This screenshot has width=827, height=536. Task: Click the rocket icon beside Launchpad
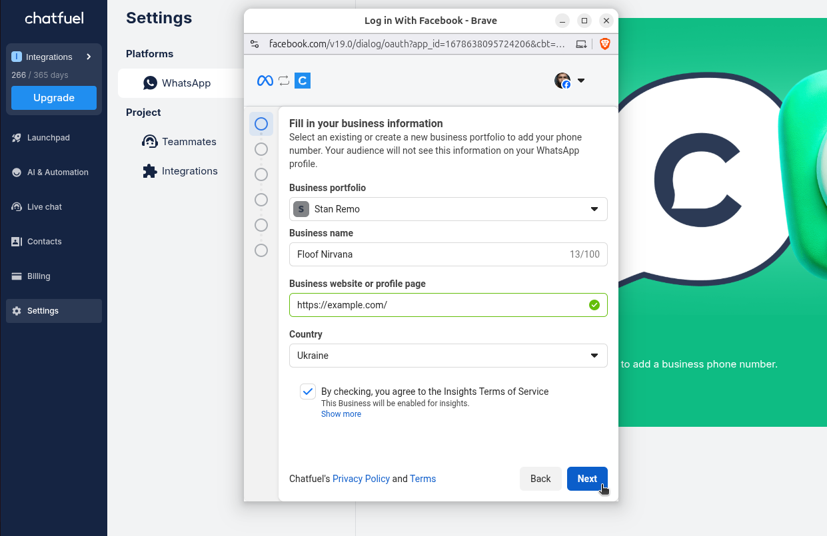(x=17, y=138)
